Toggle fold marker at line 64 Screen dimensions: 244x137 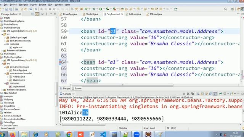[68, 62]
